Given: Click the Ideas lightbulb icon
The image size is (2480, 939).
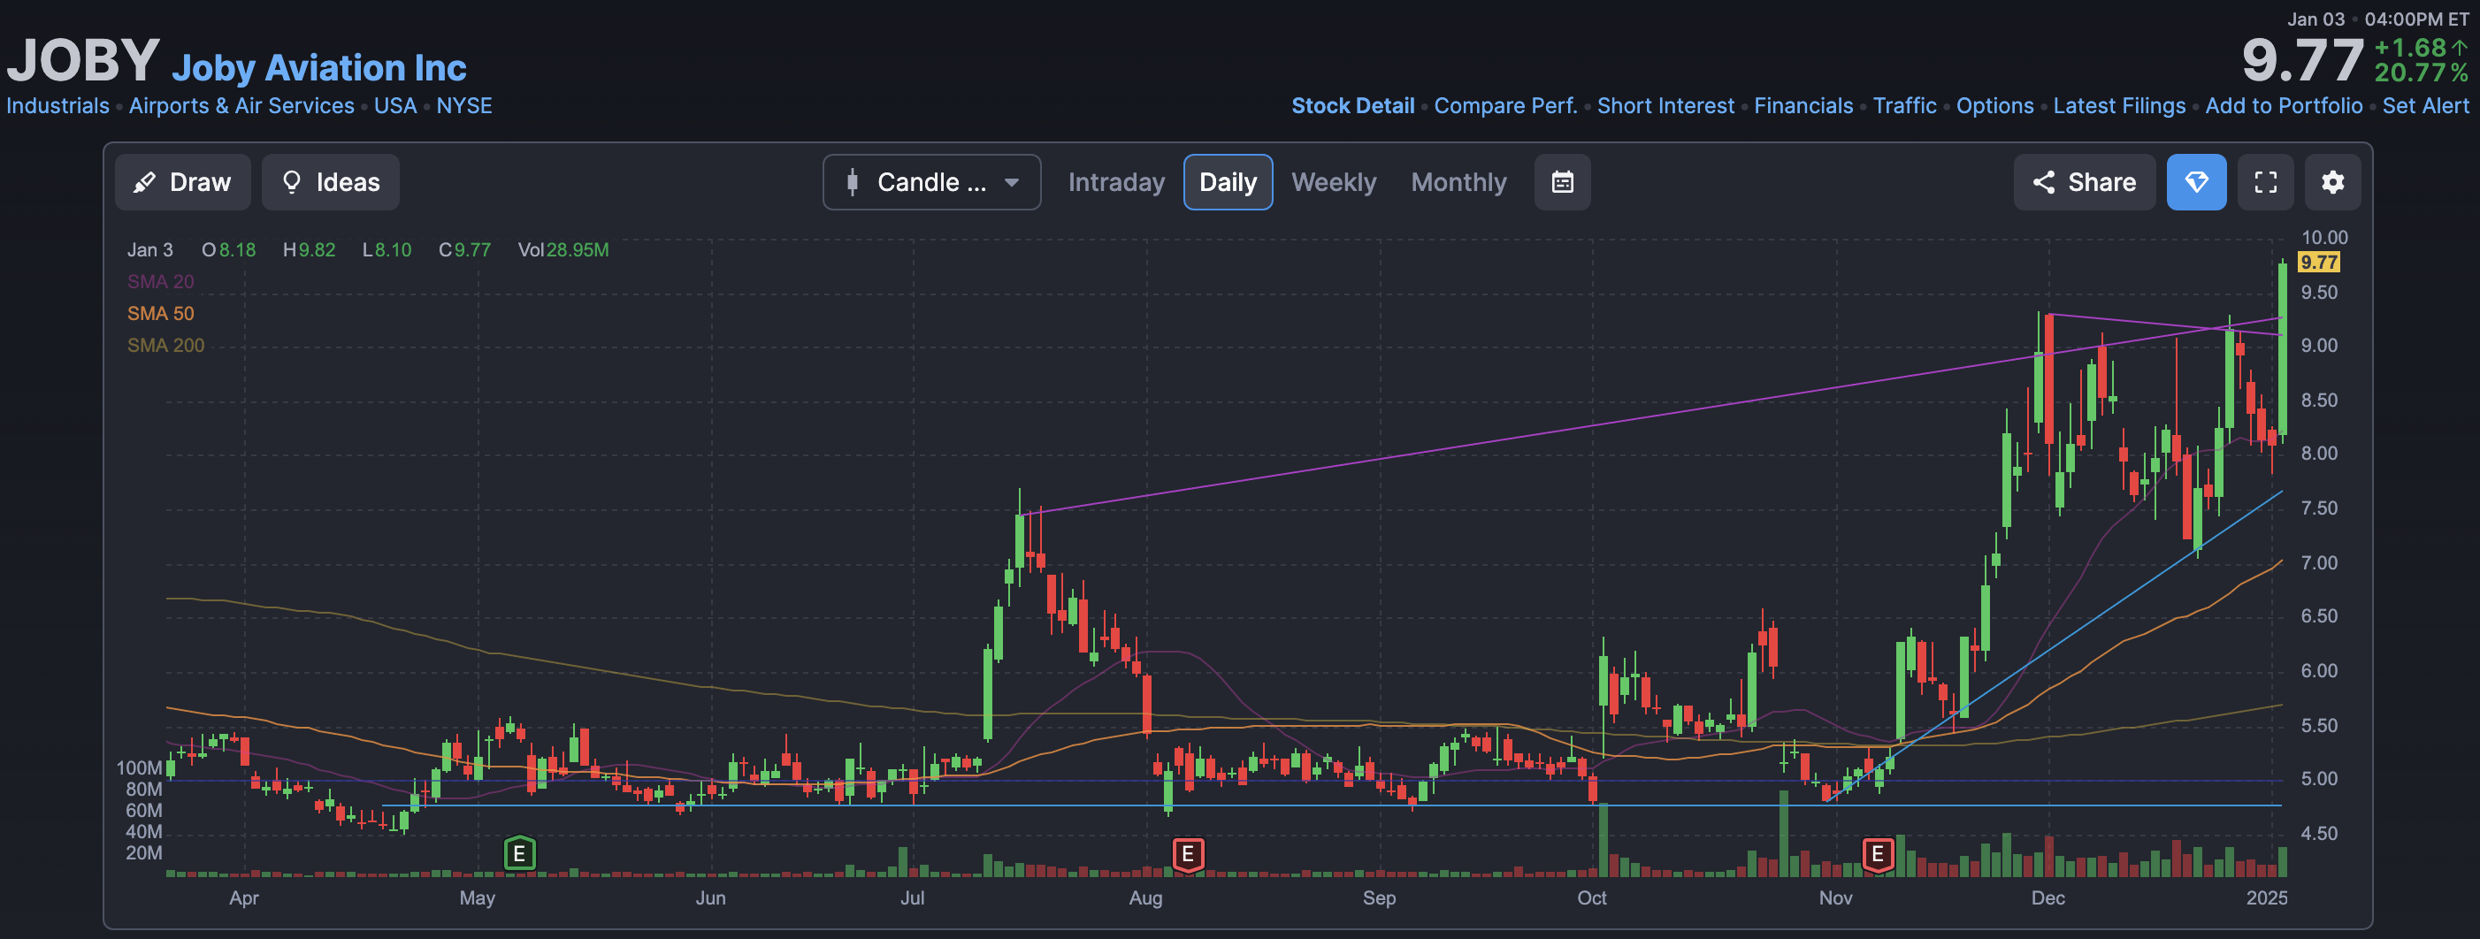Looking at the screenshot, I should [292, 182].
